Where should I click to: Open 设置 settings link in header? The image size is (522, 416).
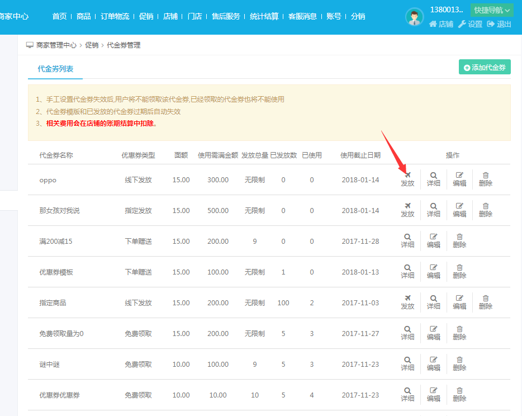(470, 24)
